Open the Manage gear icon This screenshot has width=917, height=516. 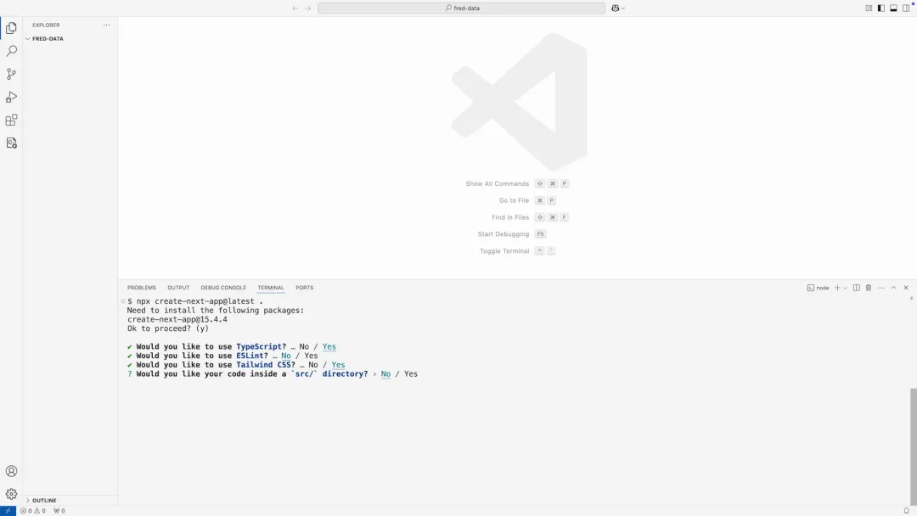(x=11, y=494)
